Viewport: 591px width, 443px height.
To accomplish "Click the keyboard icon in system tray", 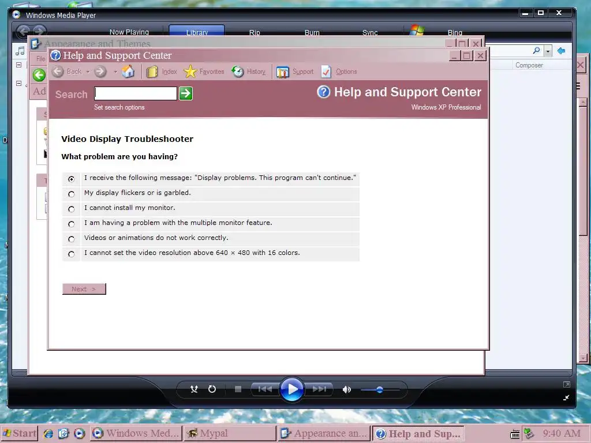I will pos(515,434).
